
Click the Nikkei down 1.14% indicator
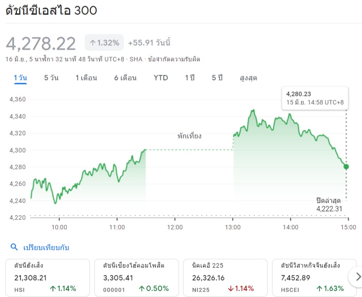(x=241, y=289)
